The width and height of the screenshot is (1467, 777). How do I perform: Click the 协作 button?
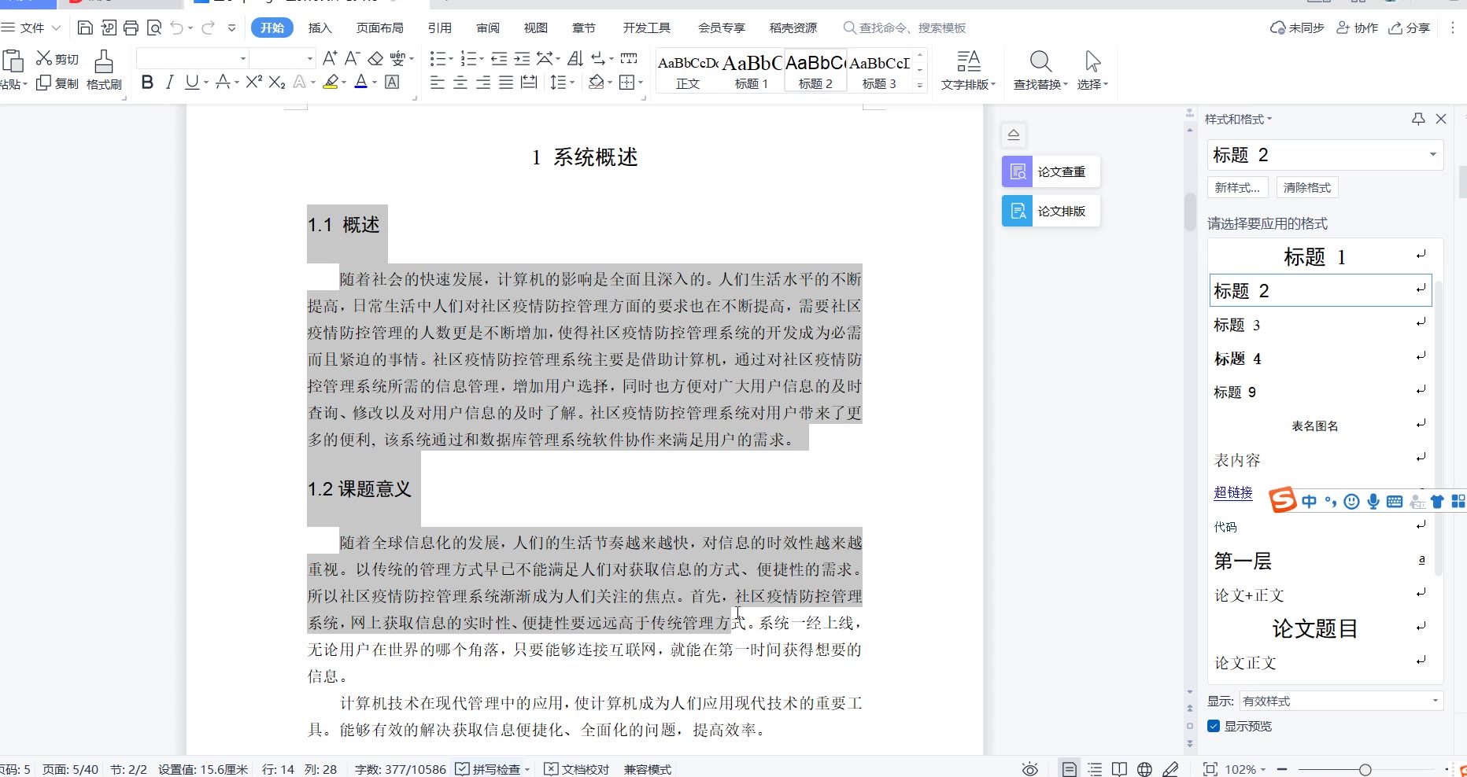pos(1358,28)
